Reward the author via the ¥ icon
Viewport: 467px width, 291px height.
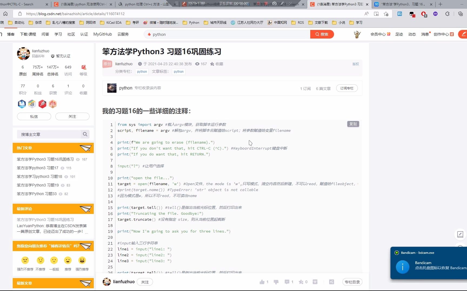[x=315, y=282]
